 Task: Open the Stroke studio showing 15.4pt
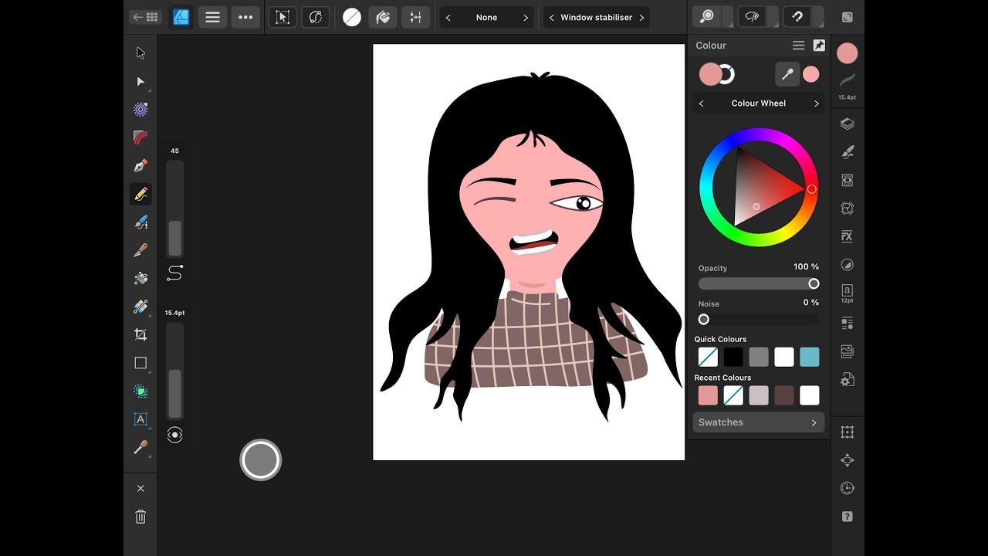848,85
